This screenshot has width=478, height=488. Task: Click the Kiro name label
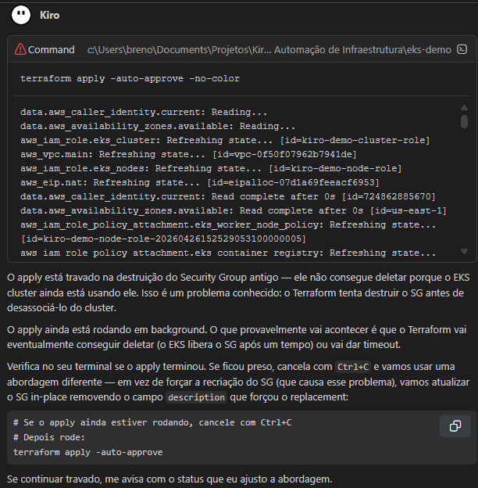coord(49,15)
